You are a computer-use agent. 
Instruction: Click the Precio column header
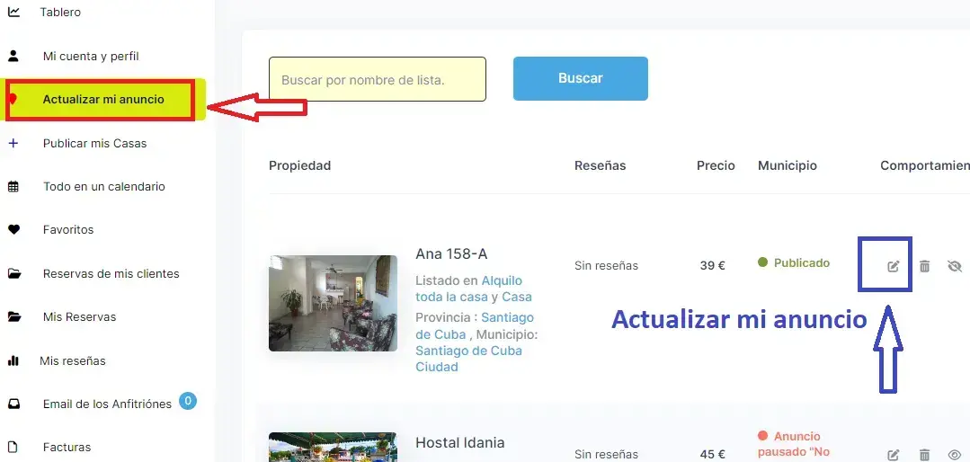click(716, 165)
